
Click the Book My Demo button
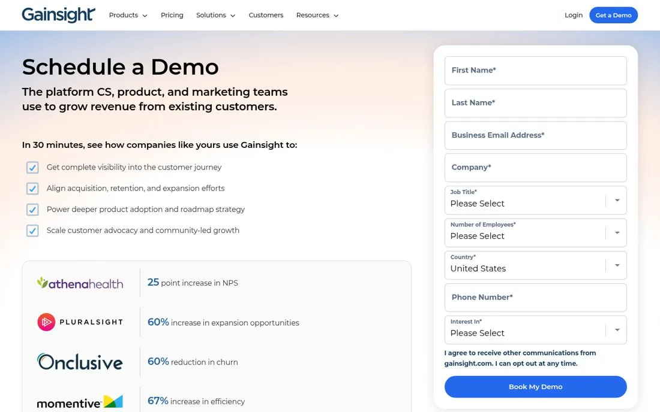pos(535,387)
